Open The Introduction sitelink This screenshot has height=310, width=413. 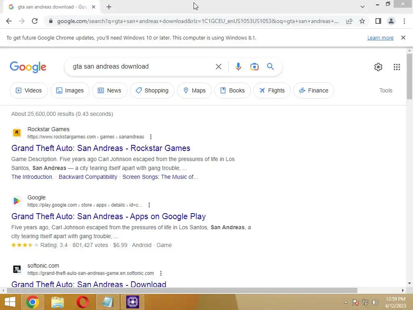32,177
